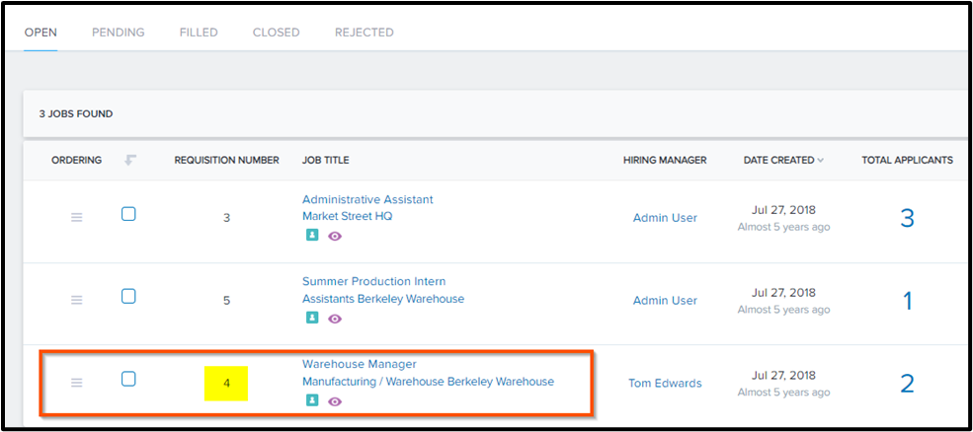
Task: Click the drag handle for Summer Production Intern row
Action: (x=76, y=300)
